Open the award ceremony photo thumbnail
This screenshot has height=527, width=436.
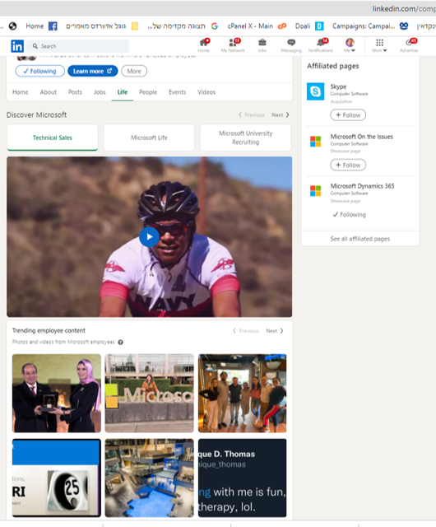57,393
